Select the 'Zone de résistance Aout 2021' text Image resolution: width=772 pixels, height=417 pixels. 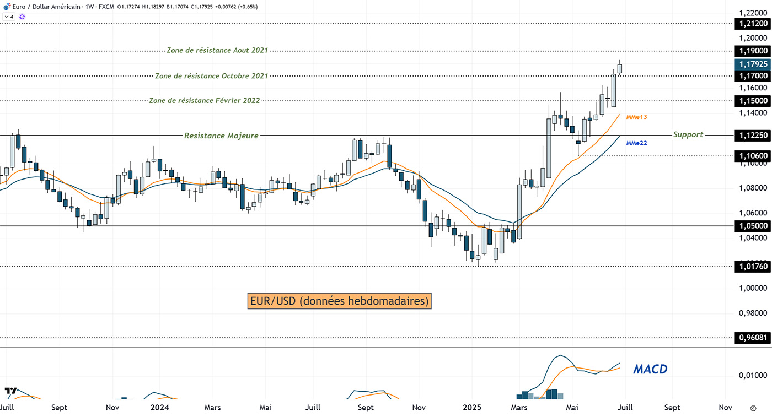pos(217,50)
